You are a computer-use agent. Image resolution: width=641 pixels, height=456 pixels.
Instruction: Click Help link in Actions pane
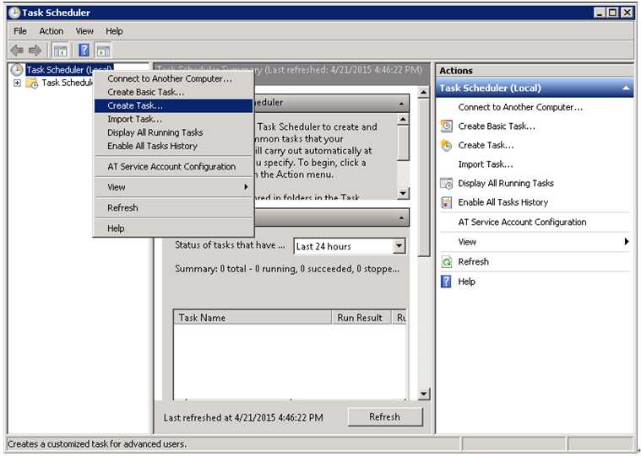pyautogui.click(x=466, y=282)
